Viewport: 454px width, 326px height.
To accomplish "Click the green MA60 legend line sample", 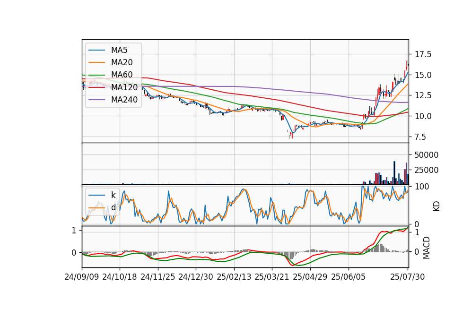I will point(96,75).
